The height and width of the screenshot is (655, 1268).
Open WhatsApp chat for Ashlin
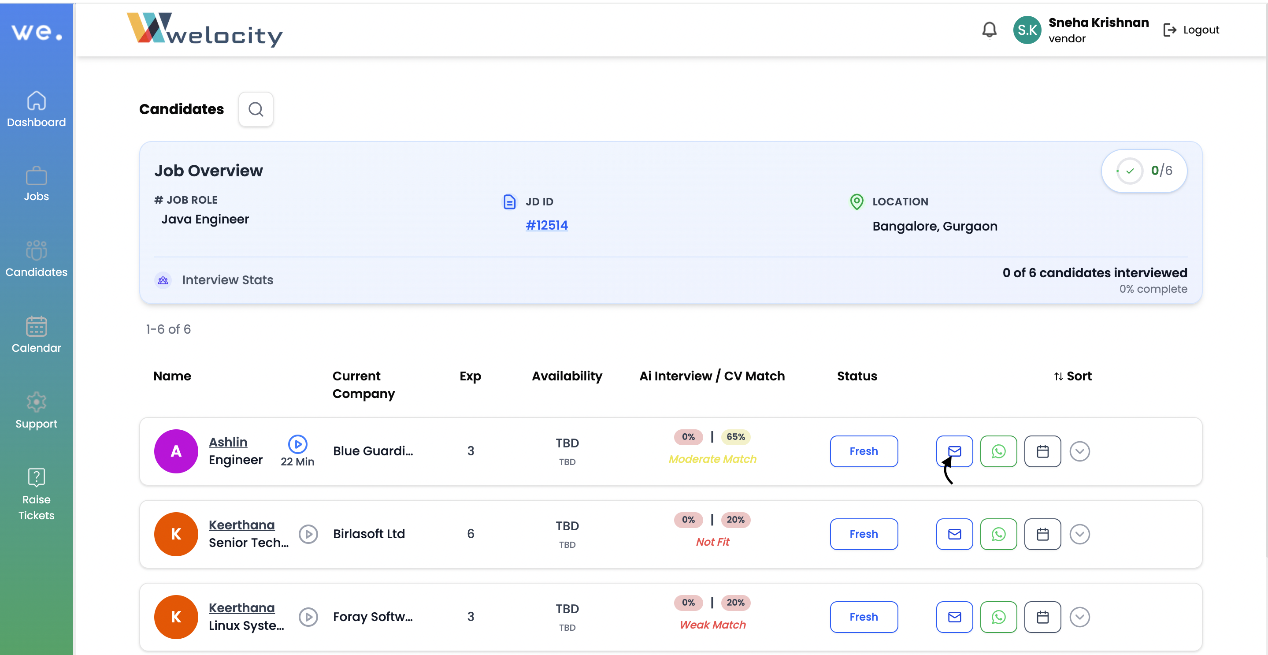click(x=998, y=450)
